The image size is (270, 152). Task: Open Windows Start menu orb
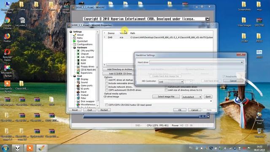(5, 148)
